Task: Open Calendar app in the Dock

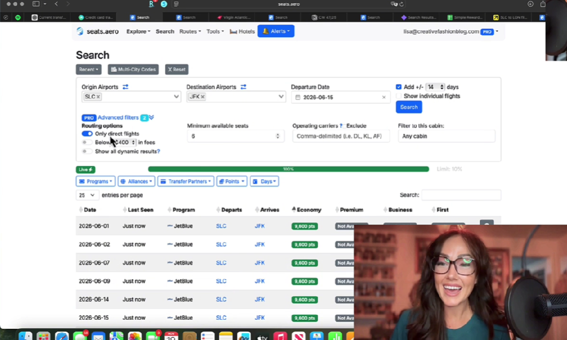Action: [x=171, y=336]
